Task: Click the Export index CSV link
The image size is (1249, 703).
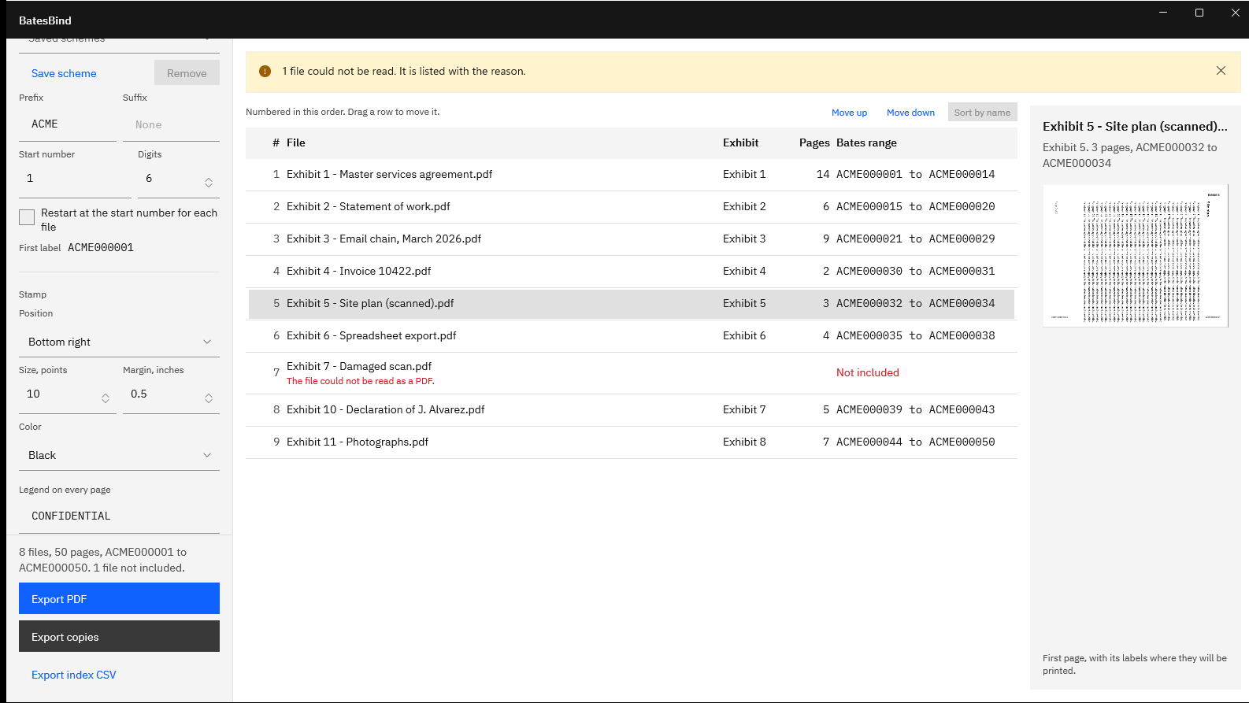Action: coord(74,675)
